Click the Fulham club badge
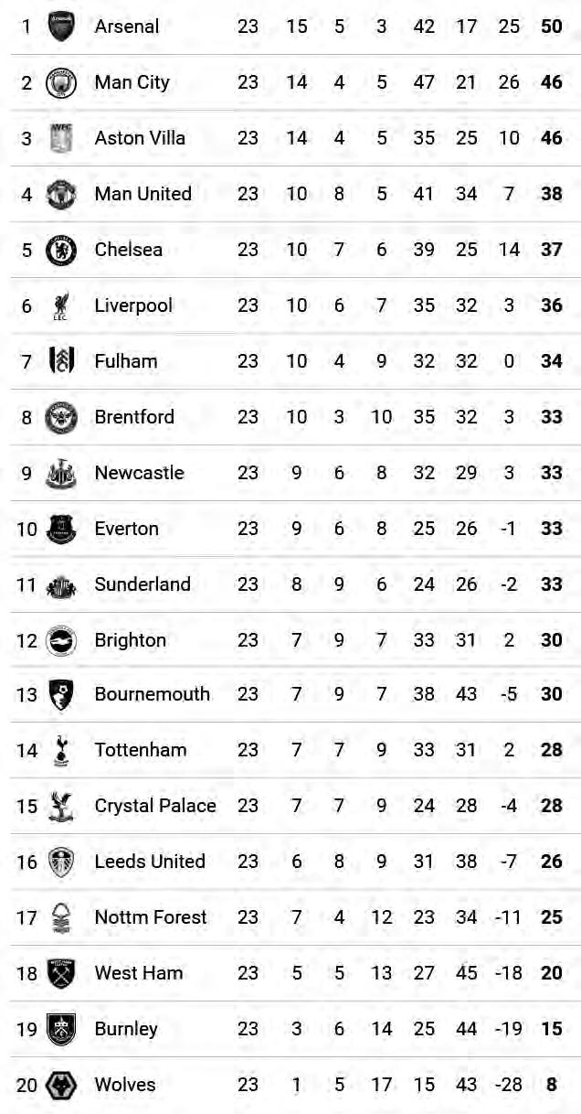 61,361
